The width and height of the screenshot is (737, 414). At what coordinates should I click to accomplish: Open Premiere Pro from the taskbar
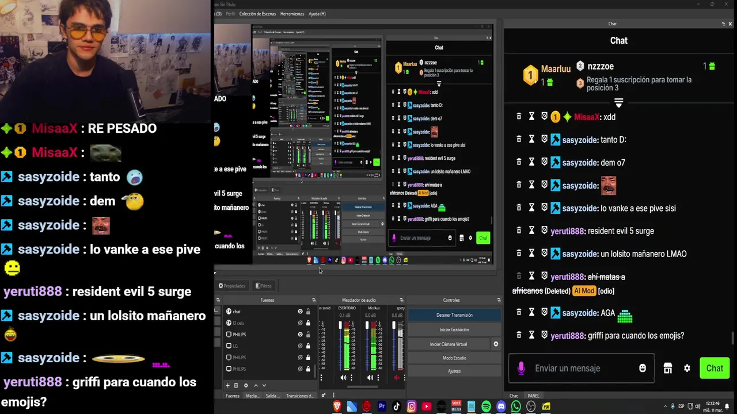pyautogui.click(x=381, y=407)
